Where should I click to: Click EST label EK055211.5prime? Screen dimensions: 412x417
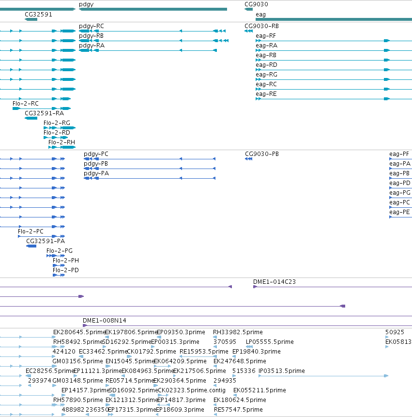click(x=259, y=390)
